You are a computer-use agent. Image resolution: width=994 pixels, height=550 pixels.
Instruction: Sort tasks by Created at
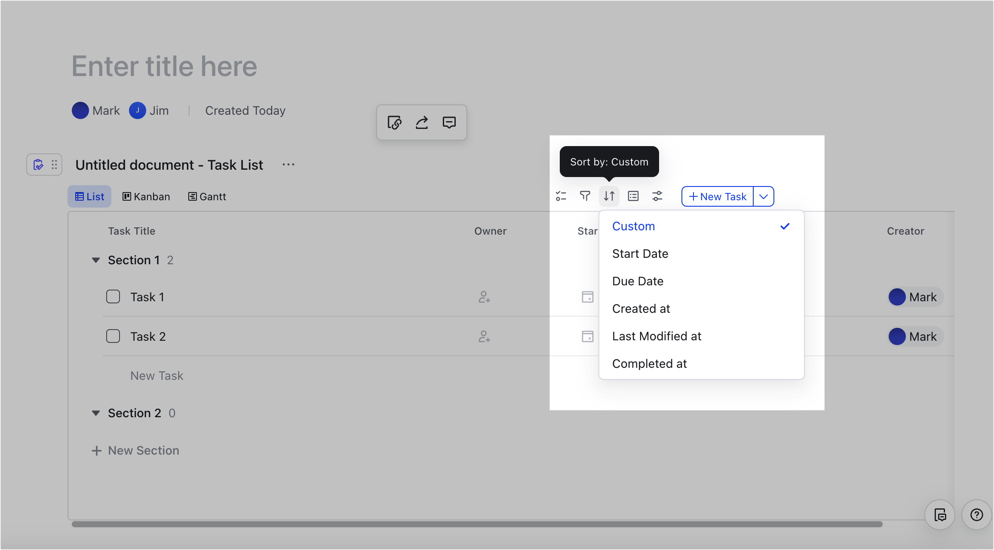pyautogui.click(x=702, y=309)
